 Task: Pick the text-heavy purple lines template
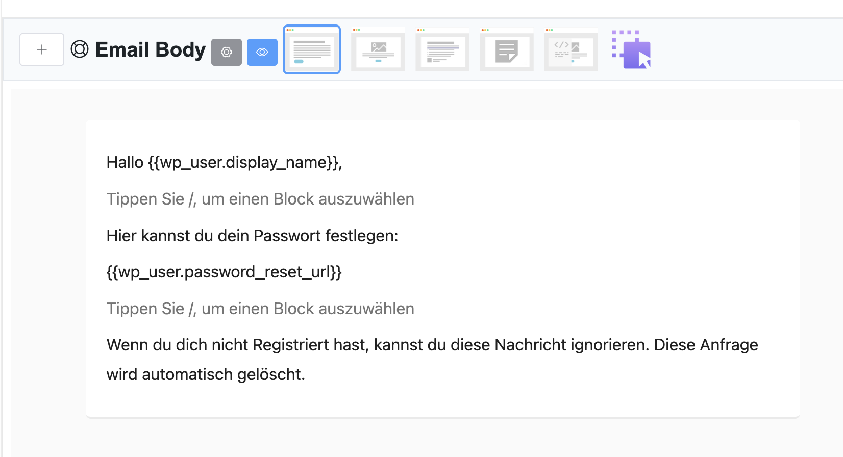click(442, 49)
